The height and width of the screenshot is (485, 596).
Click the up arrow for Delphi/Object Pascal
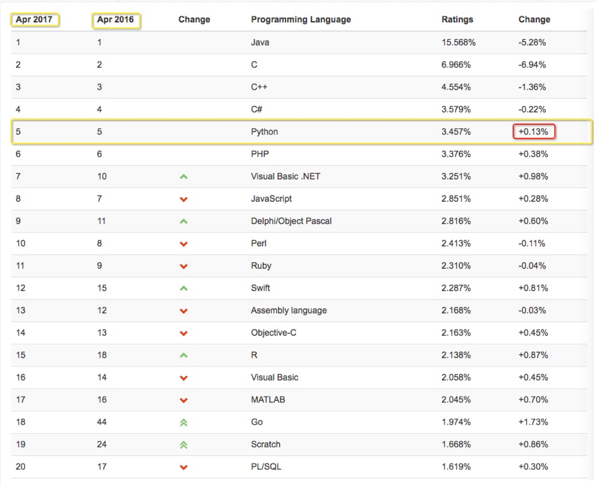point(184,221)
